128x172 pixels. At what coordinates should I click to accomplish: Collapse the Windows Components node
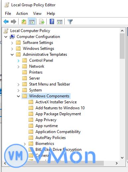click(x=18, y=96)
